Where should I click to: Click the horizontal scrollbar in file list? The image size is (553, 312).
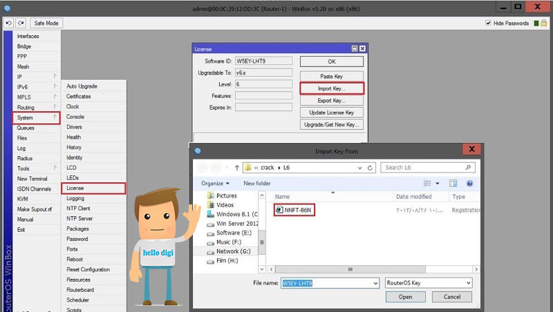click(350, 269)
